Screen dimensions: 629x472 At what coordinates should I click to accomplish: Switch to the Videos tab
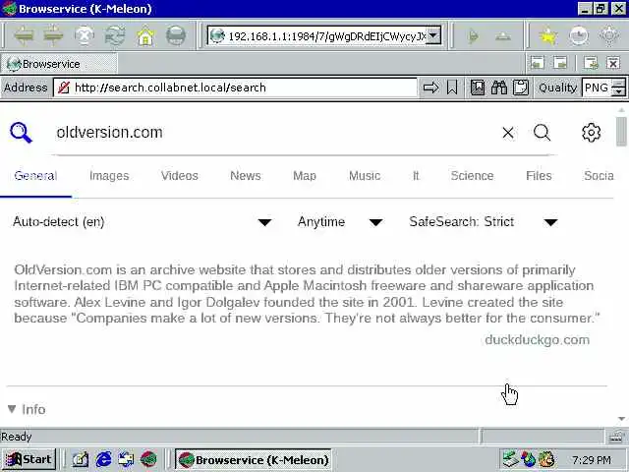click(179, 176)
